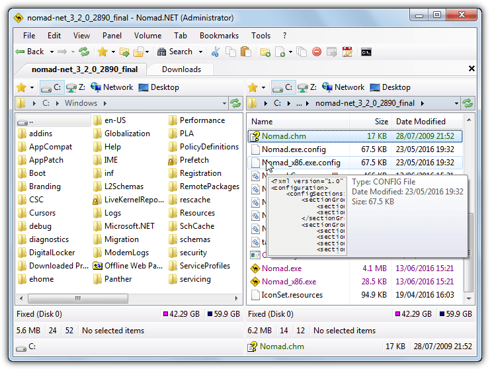Open Desktop in left panel drive bar
This screenshot has height=369, width=490.
coord(159,87)
